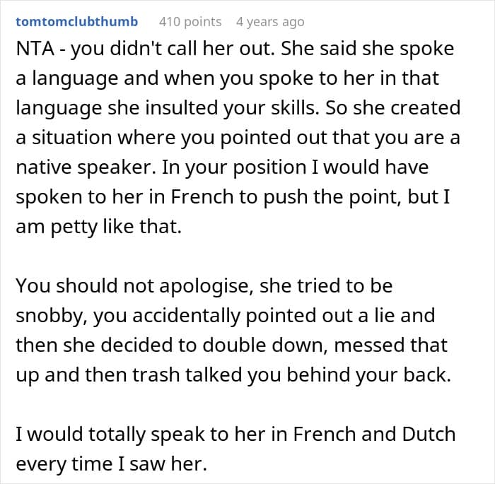Click the line starting "a situation where you"
This screenshot has height=484, width=495.
tap(238, 138)
